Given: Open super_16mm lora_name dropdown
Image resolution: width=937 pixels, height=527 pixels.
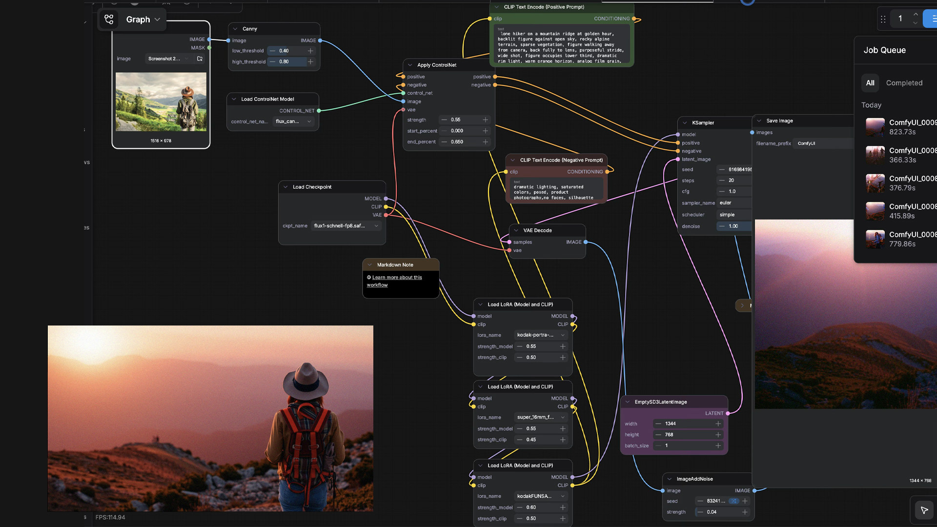Looking at the screenshot, I should 541,417.
